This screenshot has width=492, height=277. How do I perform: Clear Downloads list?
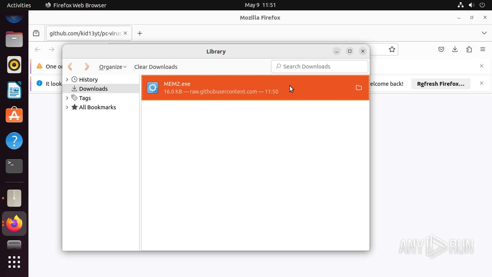click(156, 67)
